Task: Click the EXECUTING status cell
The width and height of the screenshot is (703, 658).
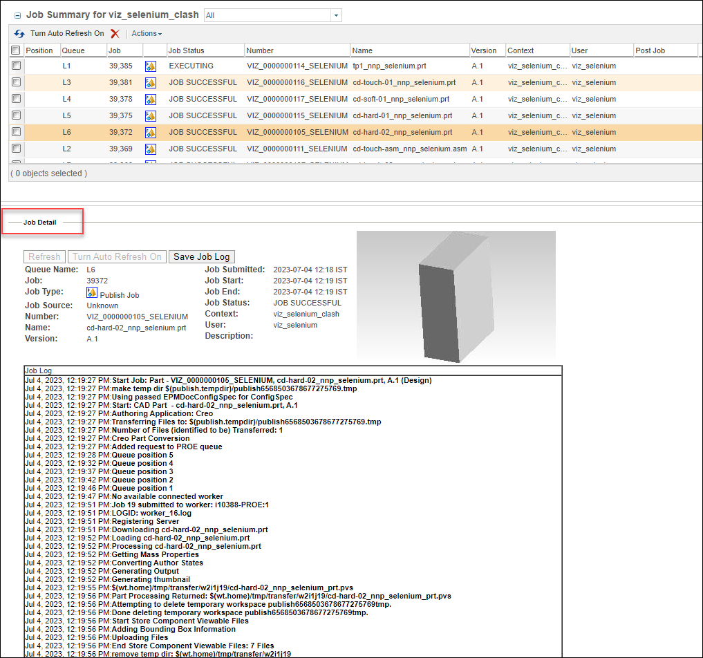Action: pyautogui.click(x=191, y=66)
